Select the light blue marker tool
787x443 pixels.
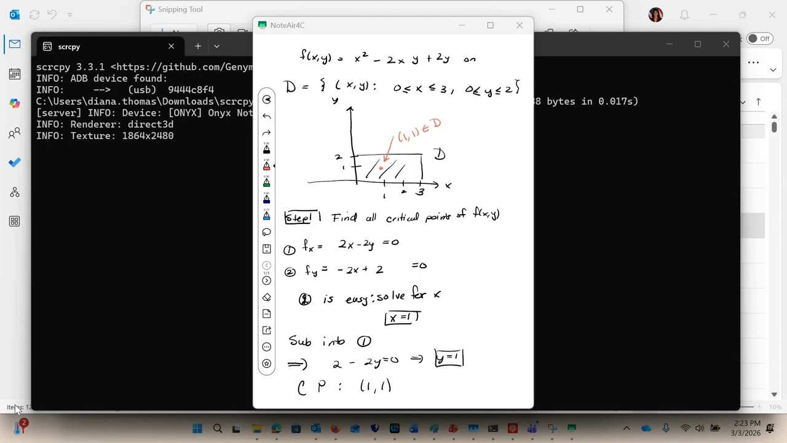point(266,215)
